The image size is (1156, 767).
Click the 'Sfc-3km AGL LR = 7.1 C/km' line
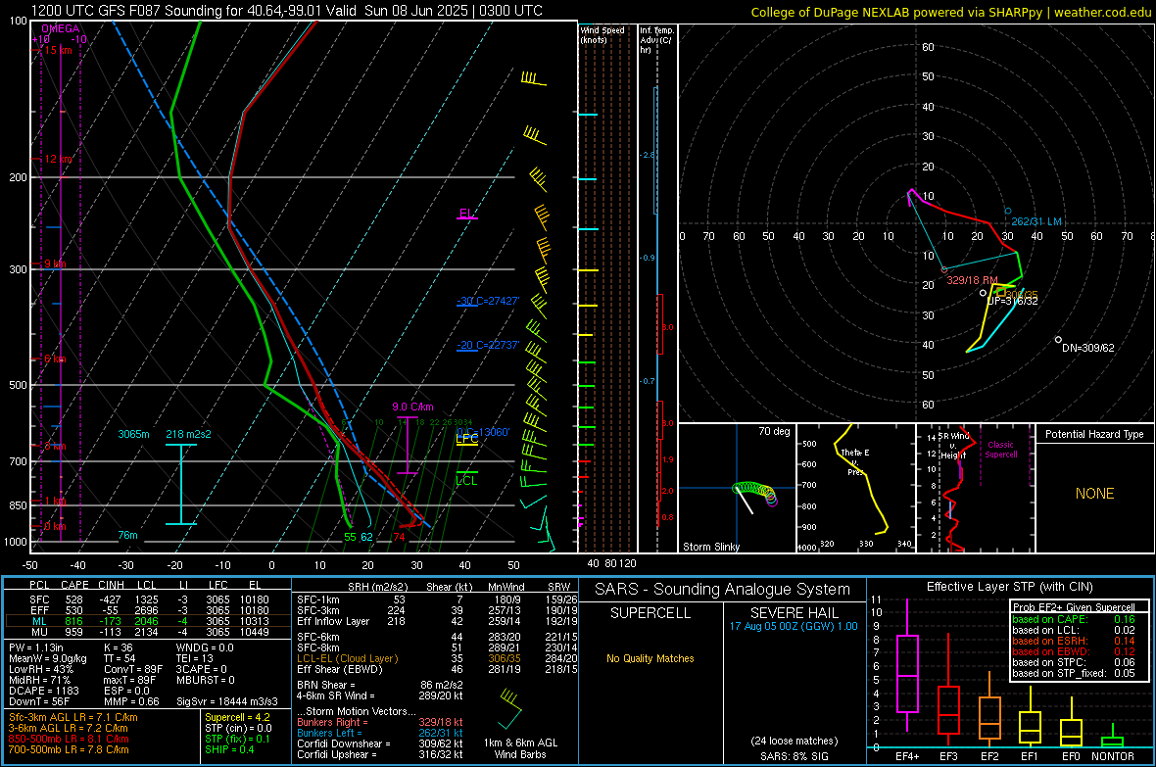(x=73, y=717)
